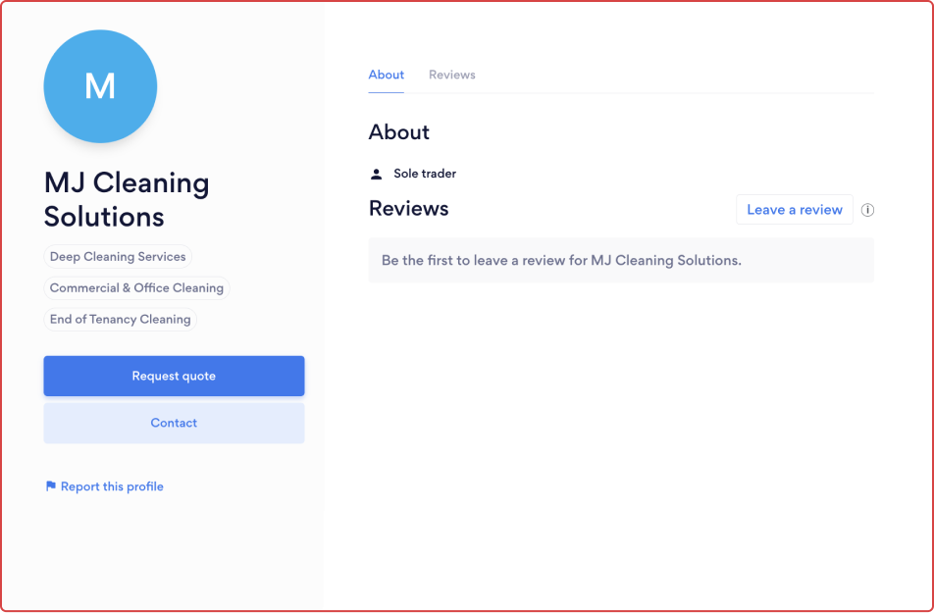Click the Reviews section heading
The image size is (934, 613).
click(x=409, y=208)
